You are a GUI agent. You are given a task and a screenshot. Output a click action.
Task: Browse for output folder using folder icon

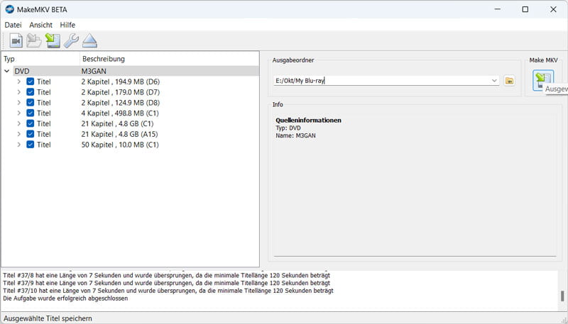[509, 81]
